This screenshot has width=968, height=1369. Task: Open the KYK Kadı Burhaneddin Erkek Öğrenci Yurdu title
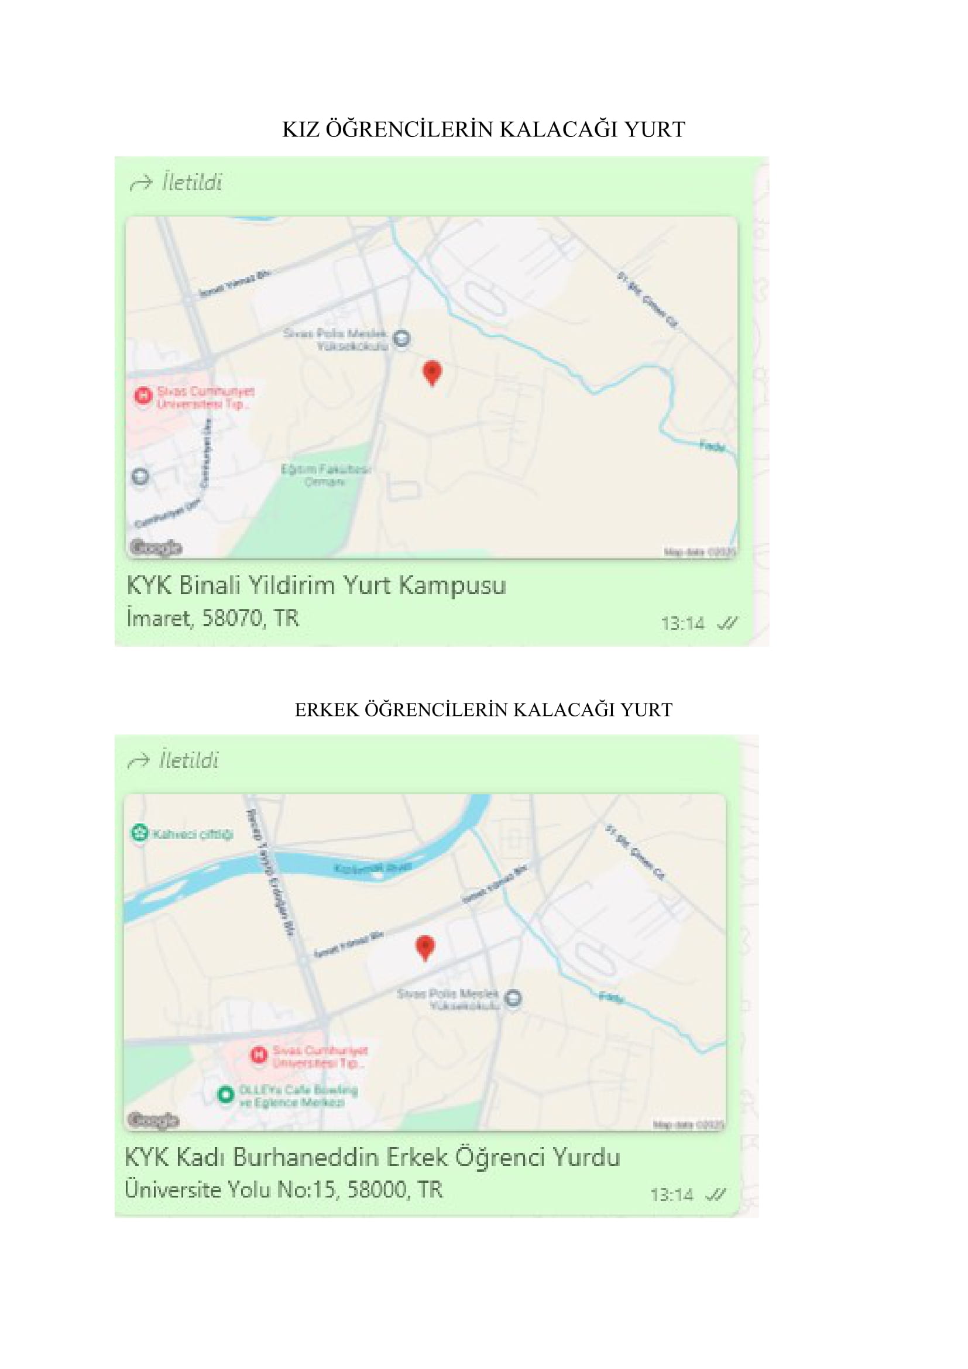pyautogui.click(x=373, y=1157)
